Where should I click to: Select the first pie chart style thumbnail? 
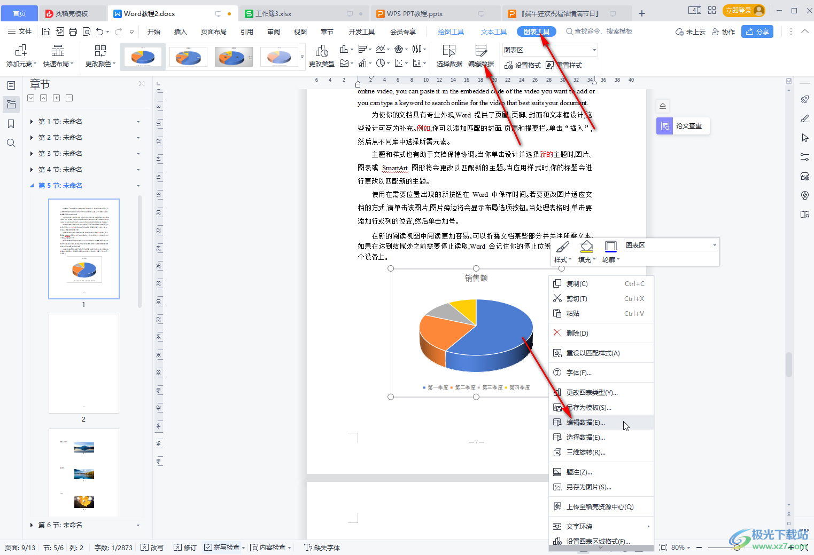click(x=143, y=57)
